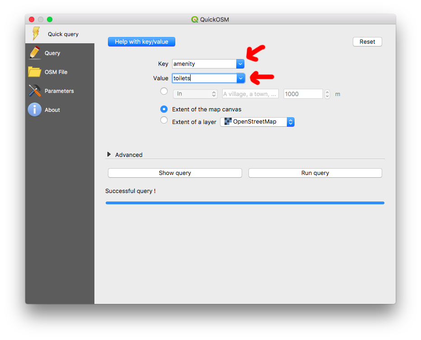Open the OSM File folder icon
Viewport: 421px width, 340px height.
[x=35, y=72]
